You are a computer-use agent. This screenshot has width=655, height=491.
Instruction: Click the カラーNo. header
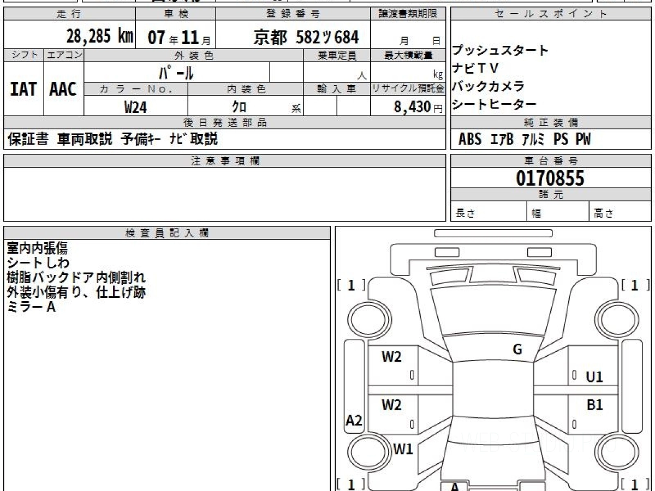[x=136, y=89]
